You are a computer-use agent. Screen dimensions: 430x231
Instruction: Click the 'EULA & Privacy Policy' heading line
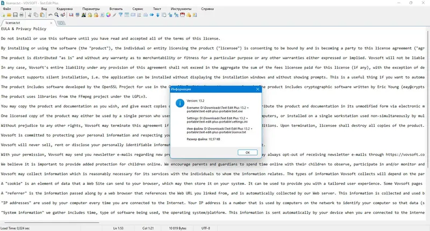point(24,29)
